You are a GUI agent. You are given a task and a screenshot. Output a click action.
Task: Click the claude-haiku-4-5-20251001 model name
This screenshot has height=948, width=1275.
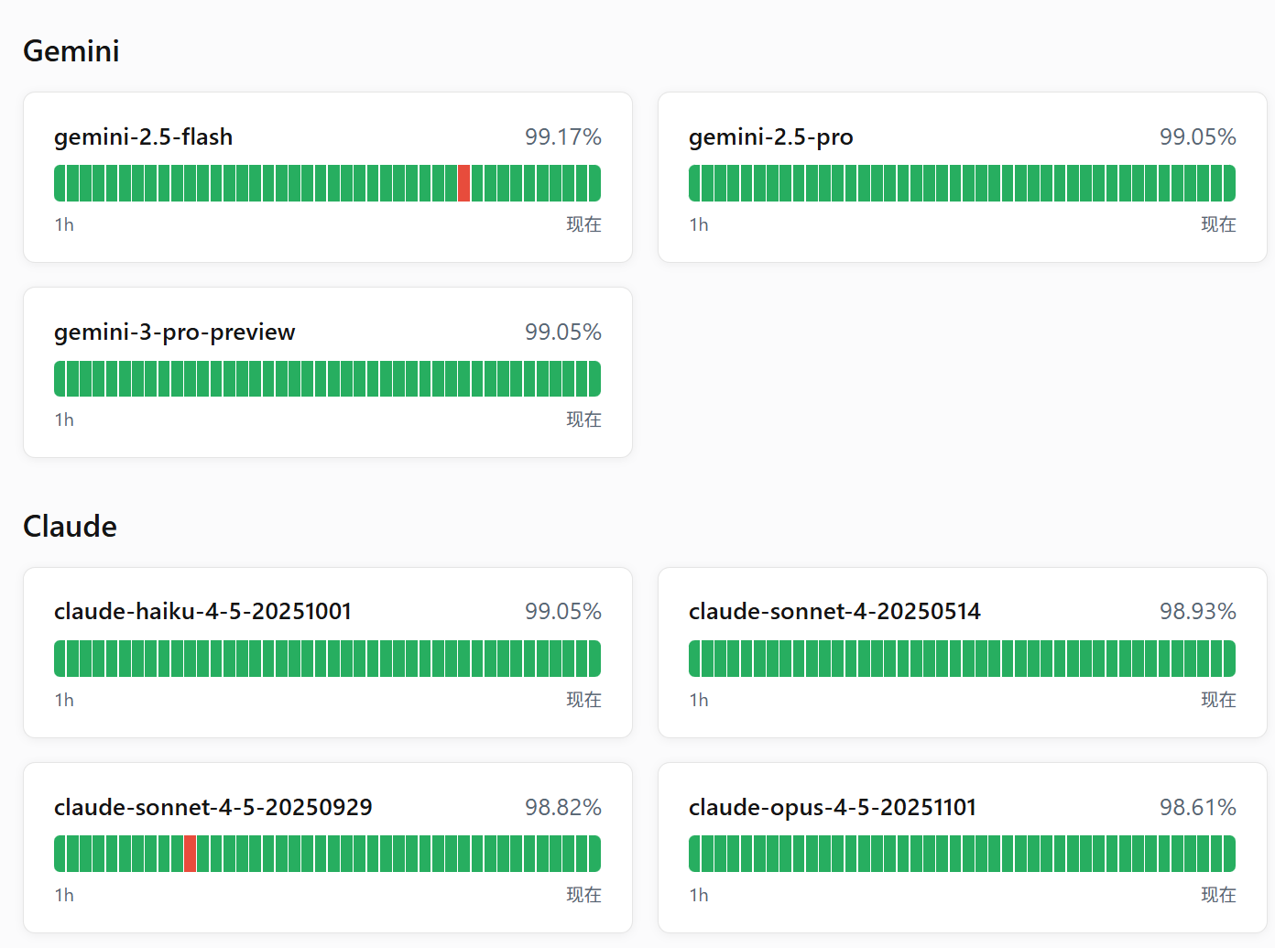pos(202,612)
